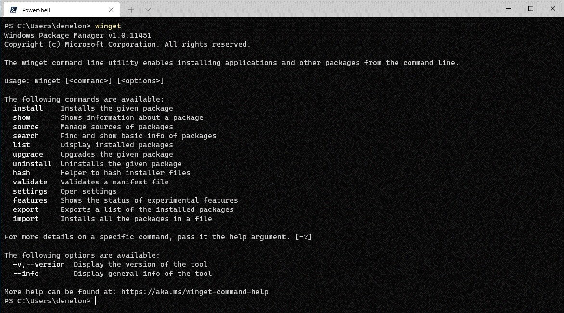Click the 'features' command name
The height and width of the screenshot is (313, 564).
point(30,200)
